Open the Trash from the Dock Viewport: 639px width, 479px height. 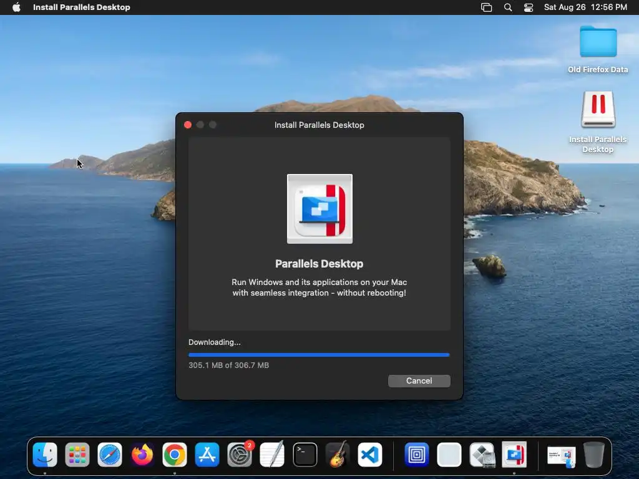coord(594,455)
